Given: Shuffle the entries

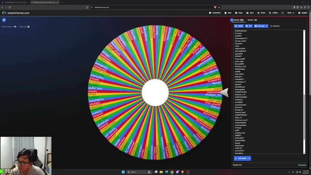Looking at the screenshot, I should pos(238,26).
